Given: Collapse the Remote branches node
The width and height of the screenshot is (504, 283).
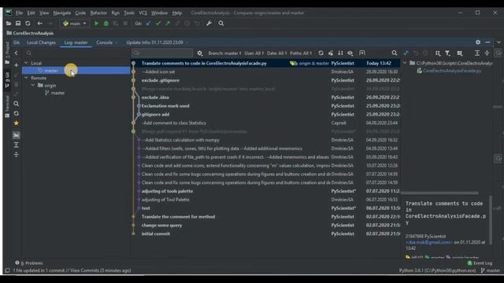Looking at the screenshot, I should (x=26, y=78).
